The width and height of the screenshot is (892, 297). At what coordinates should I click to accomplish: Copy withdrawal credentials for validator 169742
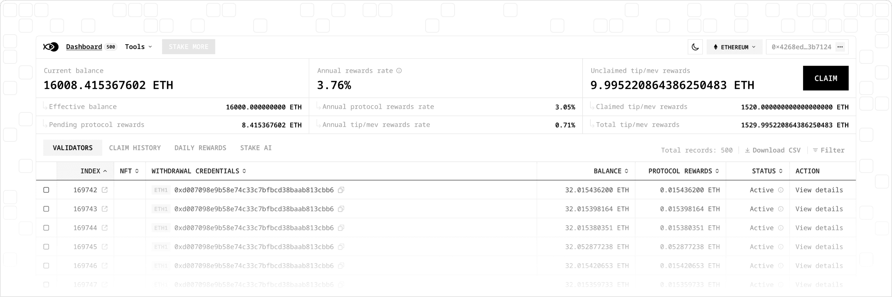[341, 190]
